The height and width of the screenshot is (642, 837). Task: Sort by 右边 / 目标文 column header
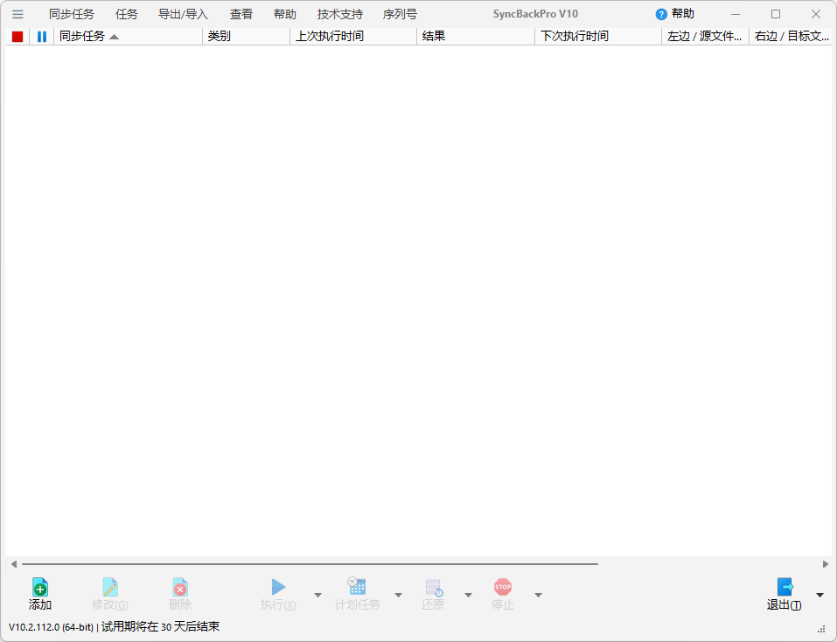(791, 36)
